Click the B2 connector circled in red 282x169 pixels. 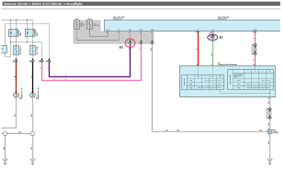(x=130, y=43)
